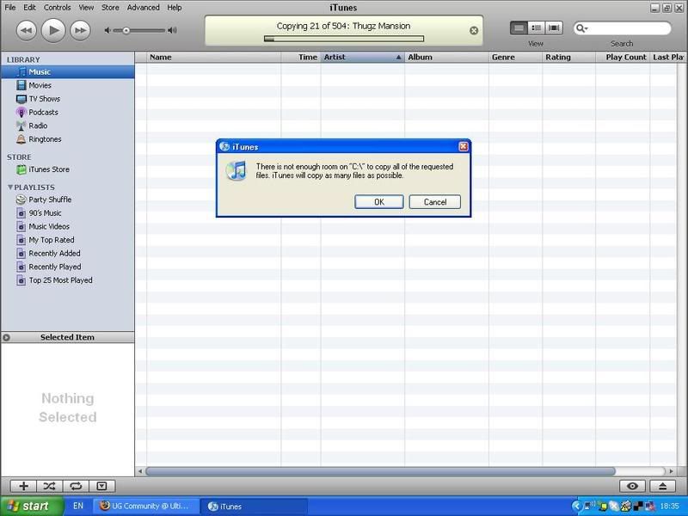The image size is (688, 516).
Task: Toggle repeat playback
Action: point(76,486)
